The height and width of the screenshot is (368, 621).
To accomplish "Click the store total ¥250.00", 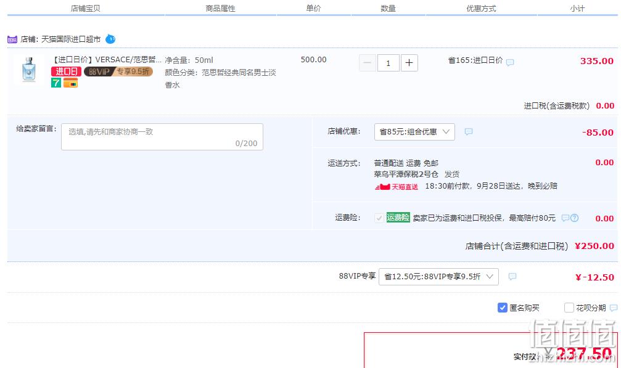I will [594, 246].
